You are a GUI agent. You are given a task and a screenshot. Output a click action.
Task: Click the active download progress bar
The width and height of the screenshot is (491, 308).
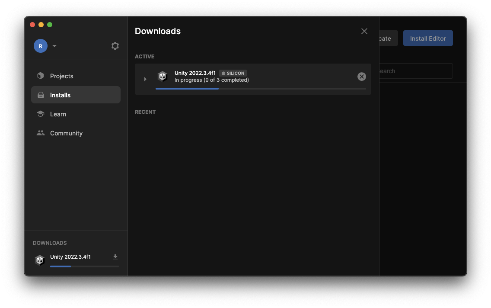(x=261, y=89)
